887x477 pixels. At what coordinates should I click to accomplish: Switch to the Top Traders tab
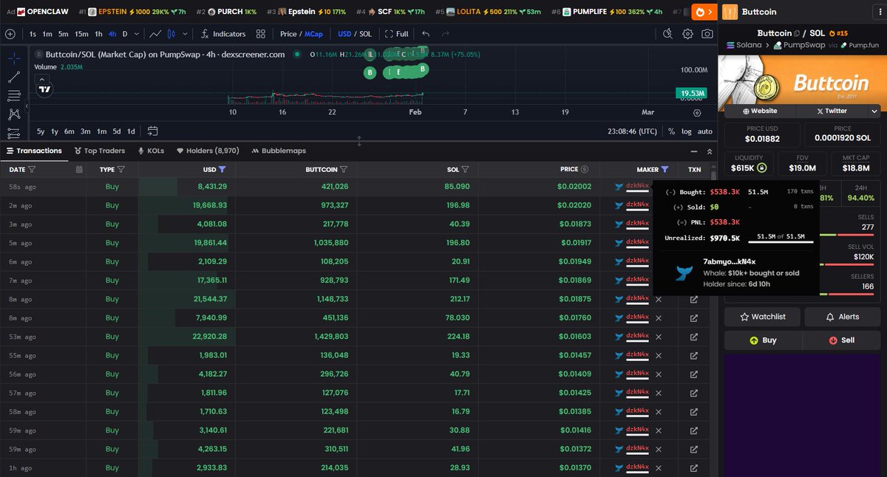(x=99, y=151)
